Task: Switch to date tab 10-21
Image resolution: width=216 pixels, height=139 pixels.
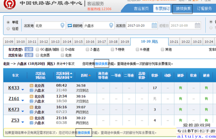Action: click(x=174, y=42)
